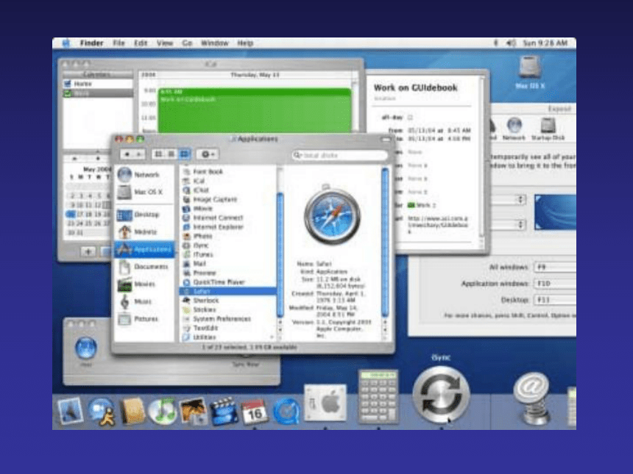Switch Finder to column view
The height and width of the screenshot is (474, 633).
[184, 154]
